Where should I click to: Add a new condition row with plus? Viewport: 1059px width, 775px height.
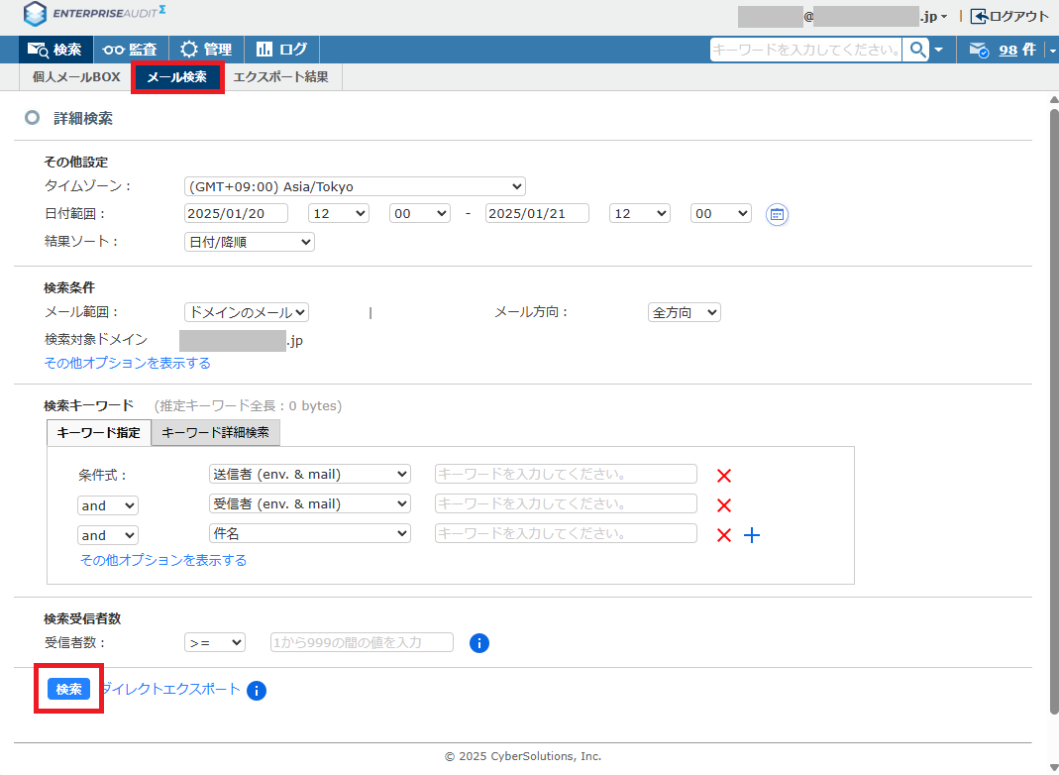point(752,535)
